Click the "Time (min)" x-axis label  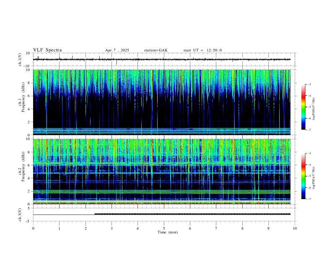click(168, 232)
